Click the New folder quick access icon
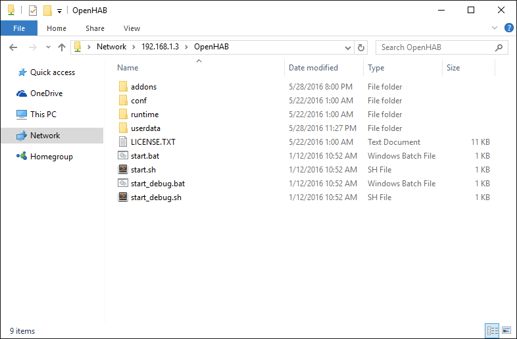Image resolution: width=517 pixels, height=339 pixels. point(47,11)
